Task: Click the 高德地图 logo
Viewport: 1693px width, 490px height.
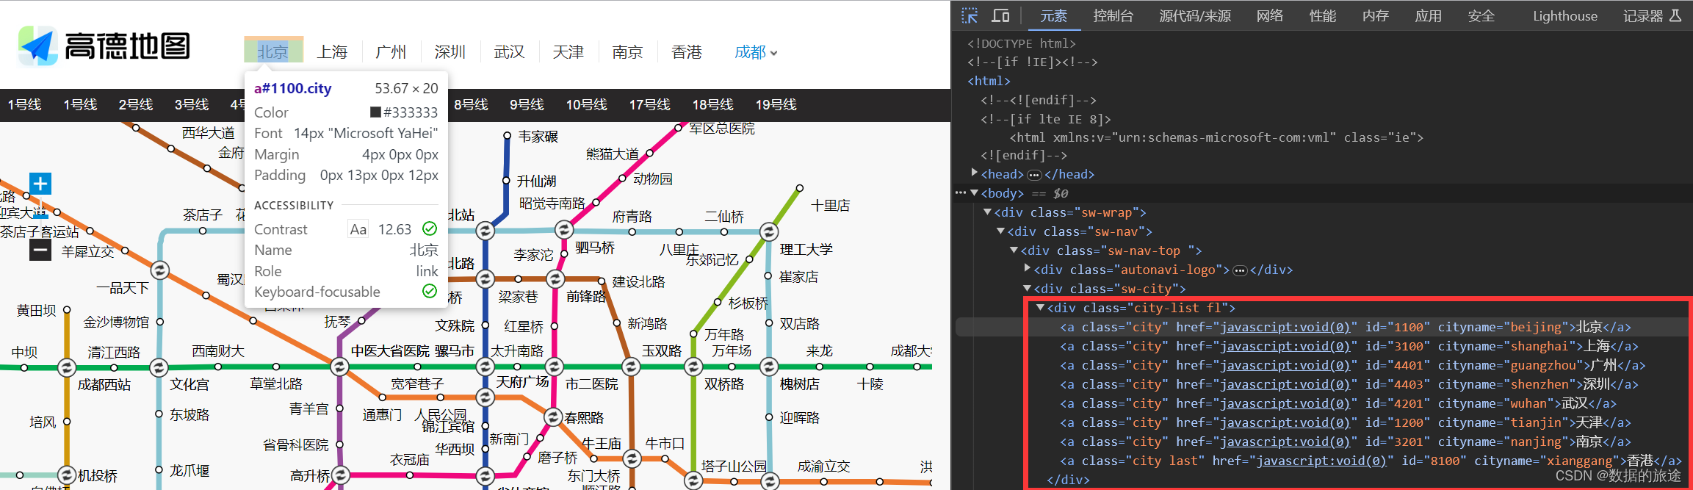Action: [104, 46]
